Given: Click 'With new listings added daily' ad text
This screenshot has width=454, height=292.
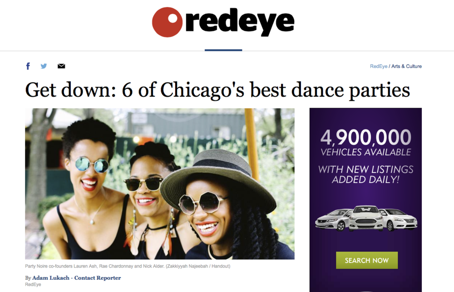Looking at the screenshot, I should tap(365, 174).
